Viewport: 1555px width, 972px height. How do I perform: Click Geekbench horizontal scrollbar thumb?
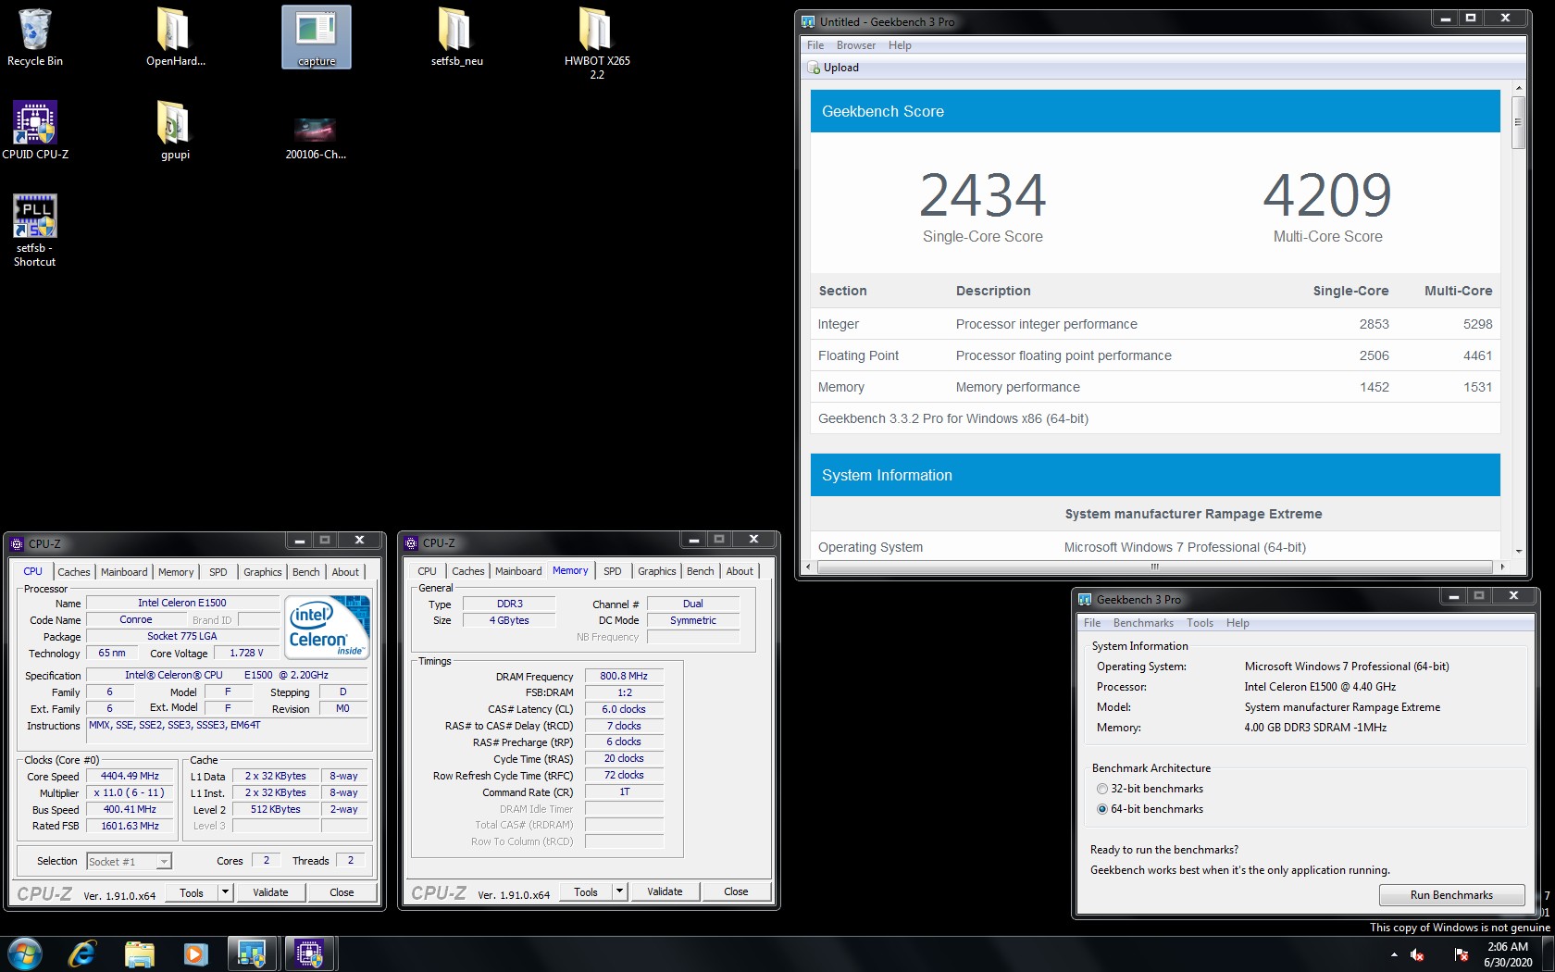pos(1154,567)
